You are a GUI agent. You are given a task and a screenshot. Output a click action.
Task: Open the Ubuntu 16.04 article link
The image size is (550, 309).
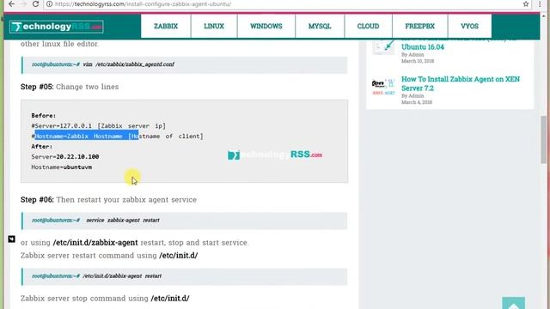[423, 47]
